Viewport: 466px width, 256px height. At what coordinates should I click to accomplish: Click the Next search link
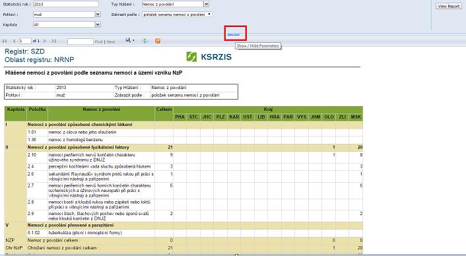point(111,42)
